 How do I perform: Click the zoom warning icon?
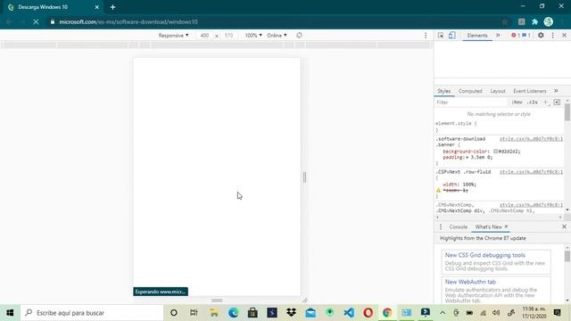click(438, 190)
